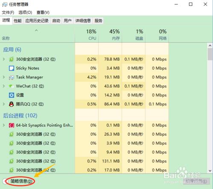
Task: Sort by the 名称 column header
Action: click(38, 35)
